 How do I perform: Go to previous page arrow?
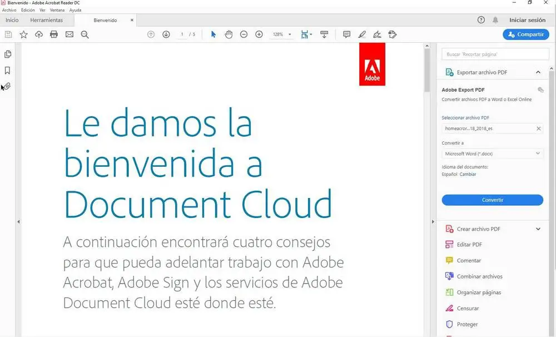[x=151, y=34]
